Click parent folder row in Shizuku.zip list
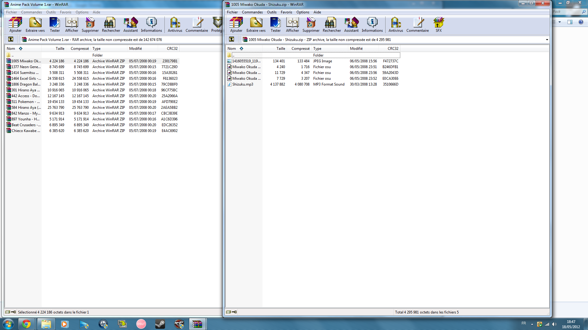Image resolution: width=588 pixels, height=330 pixels. pos(313,55)
